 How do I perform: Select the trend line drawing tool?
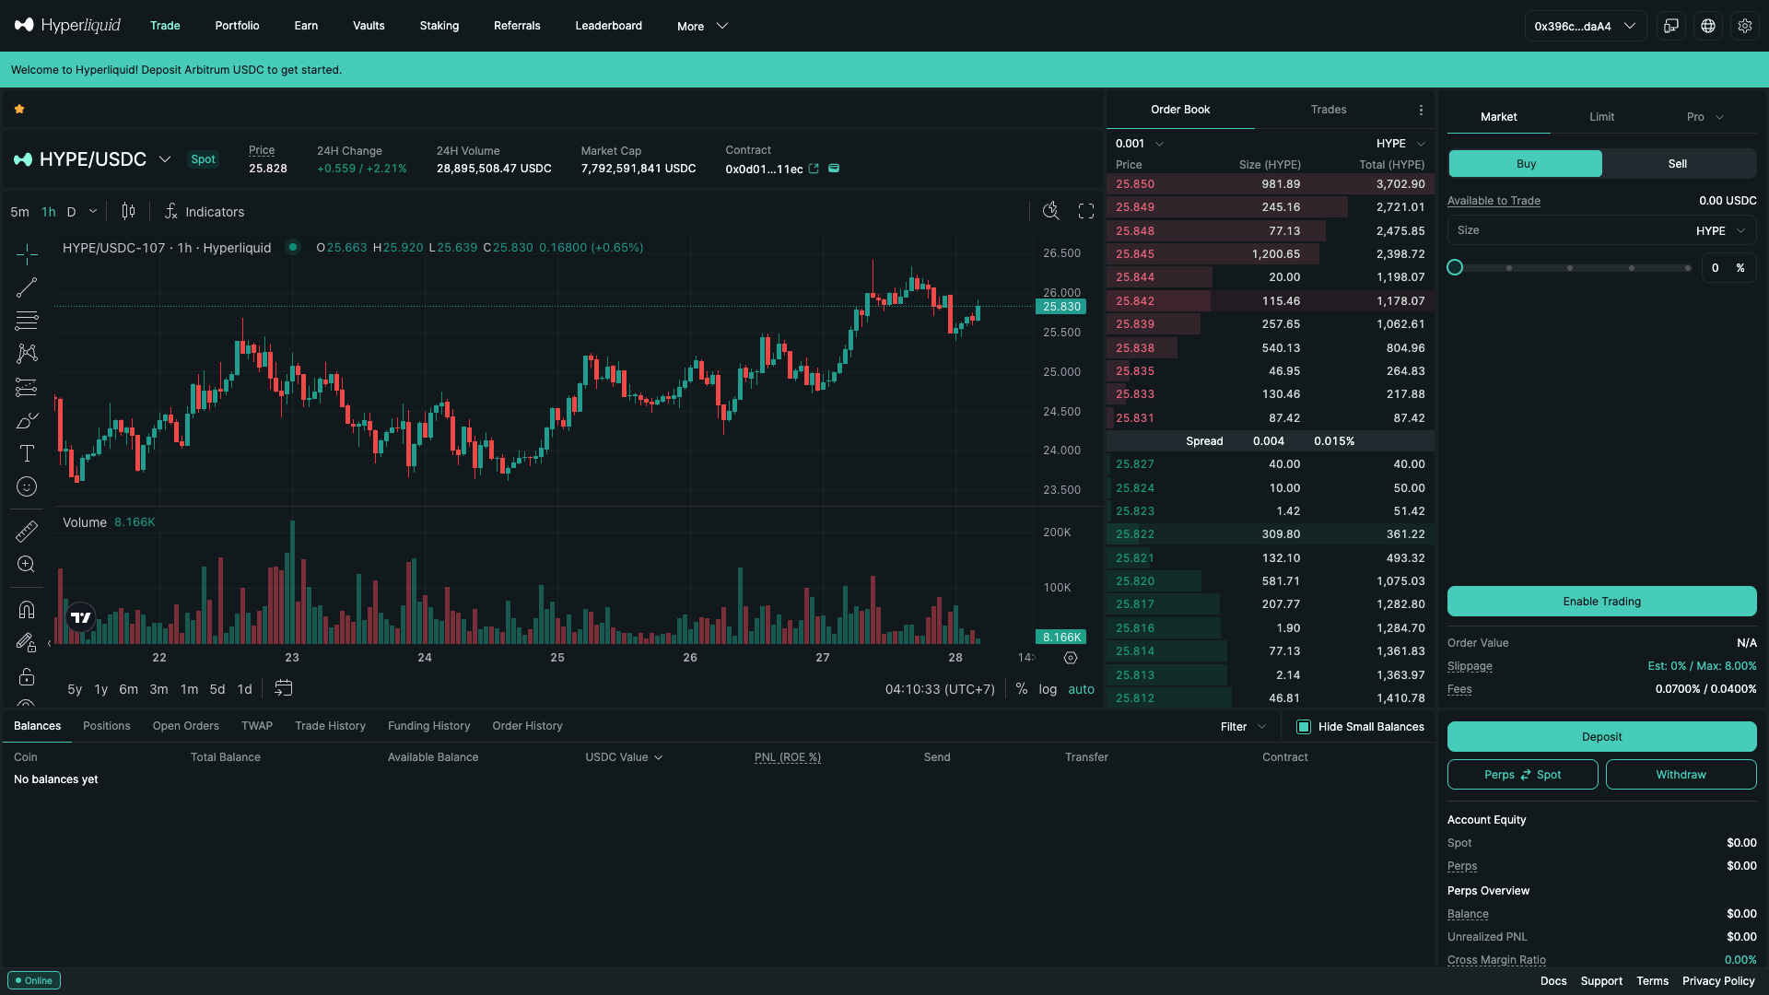click(27, 287)
